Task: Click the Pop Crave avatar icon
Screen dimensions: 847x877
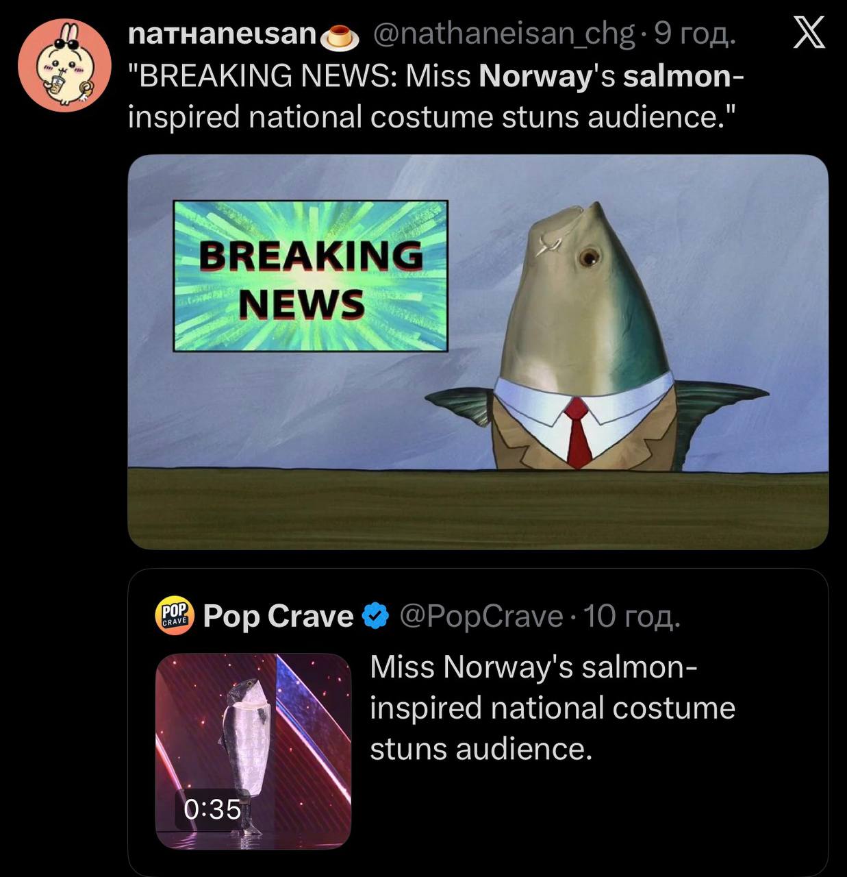Action: pyautogui.click(x=175, y=616)
